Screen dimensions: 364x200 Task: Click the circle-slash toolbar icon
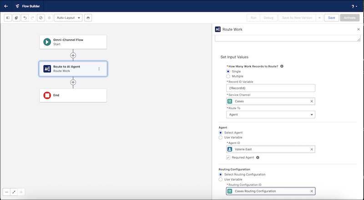pyautogui.click(x=41, y=18)
